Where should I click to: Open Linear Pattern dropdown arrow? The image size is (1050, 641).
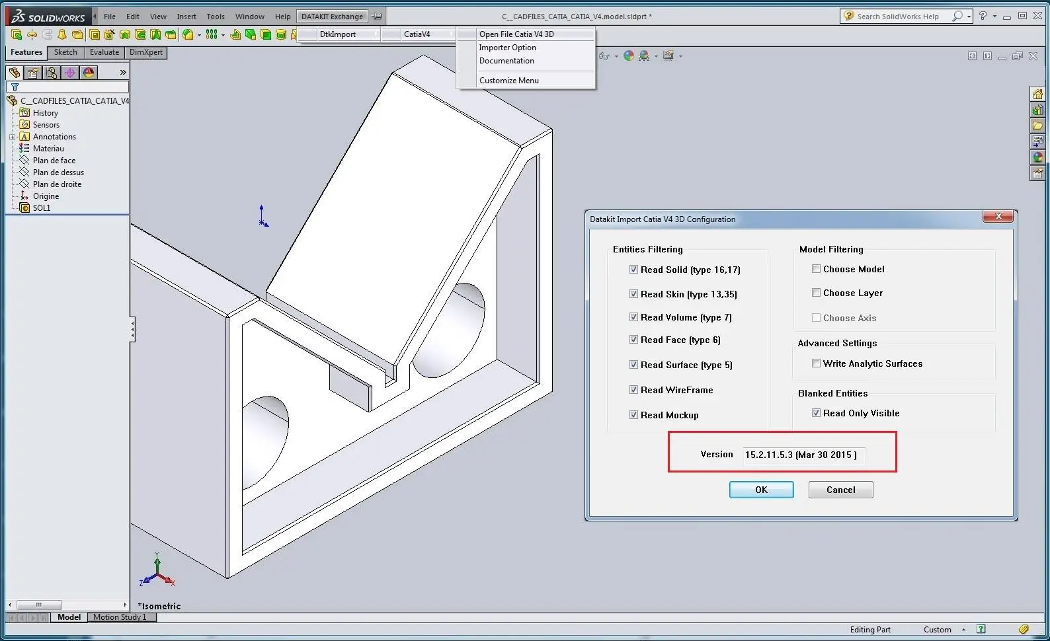click(x=223, y=35)
